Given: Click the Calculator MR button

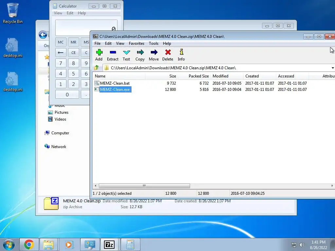Looking at the screenshot, I should 74,42.
